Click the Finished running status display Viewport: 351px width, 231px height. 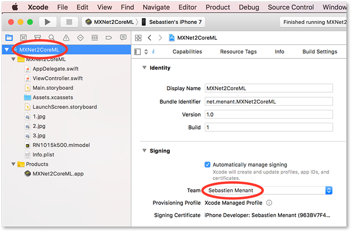pos(313,22)
